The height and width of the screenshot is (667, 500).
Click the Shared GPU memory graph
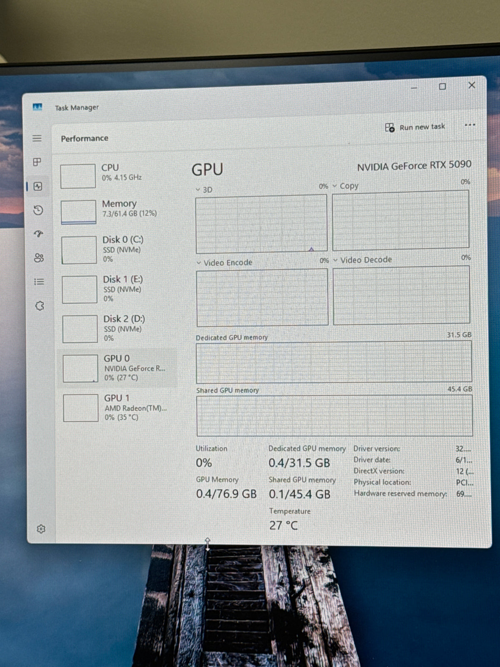point(335,416)
